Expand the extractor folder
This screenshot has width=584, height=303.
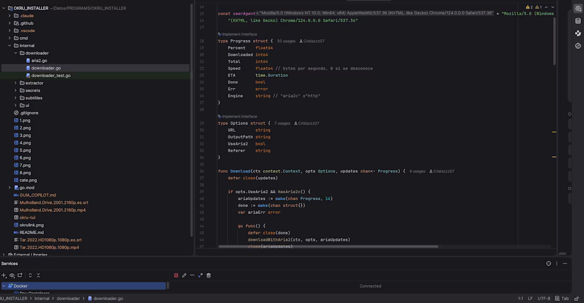(x=15, y=83)
